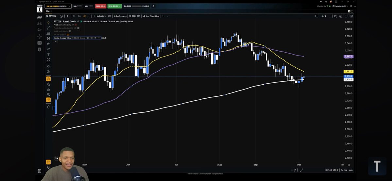Click the account lock icon
Image resolution: width=392 pixels, height=181 pixels.
pyautogui.click(x=153, y=6)
